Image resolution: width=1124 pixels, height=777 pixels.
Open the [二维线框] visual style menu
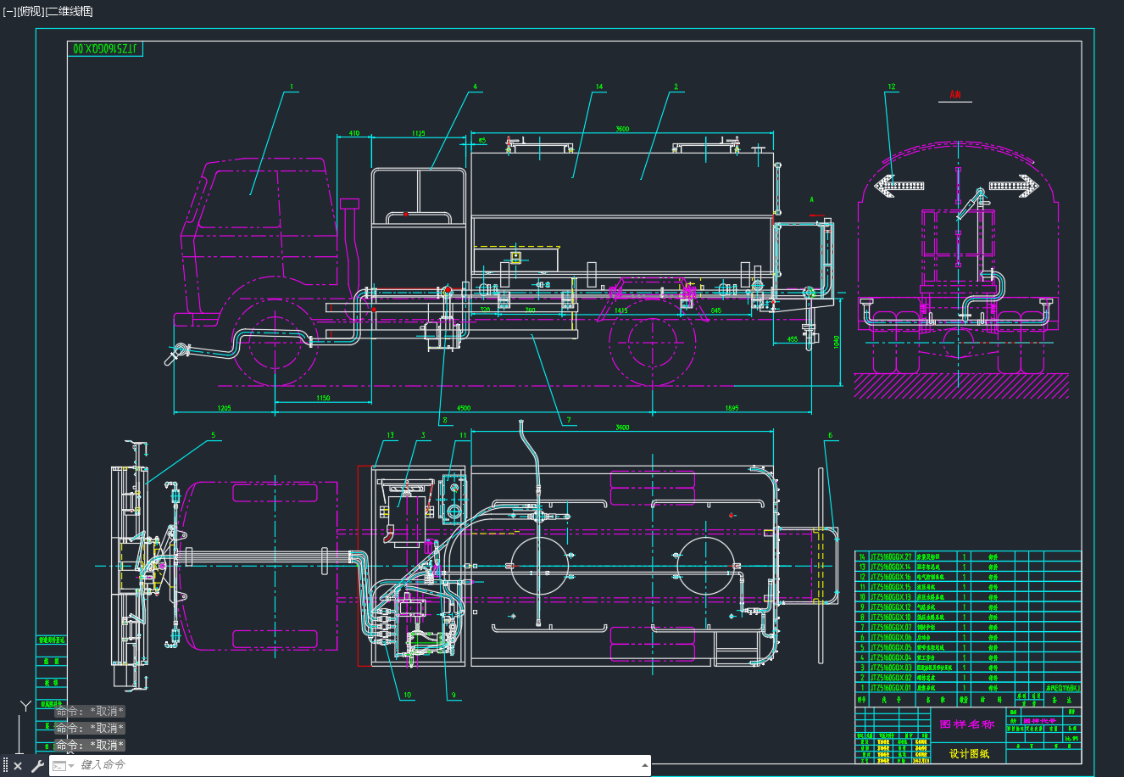[x=70, y=11]
